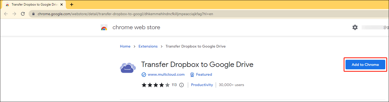Click the verified publisher checkmark icon

point(144,75)
